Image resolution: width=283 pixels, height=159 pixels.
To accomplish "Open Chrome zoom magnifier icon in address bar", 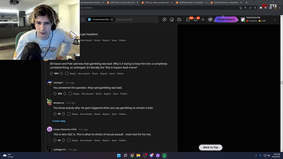I will coord(245,8).
